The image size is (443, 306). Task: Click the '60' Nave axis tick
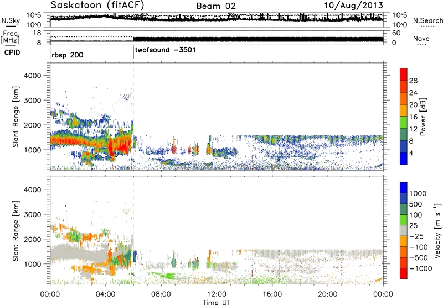(x=396, y=33)
